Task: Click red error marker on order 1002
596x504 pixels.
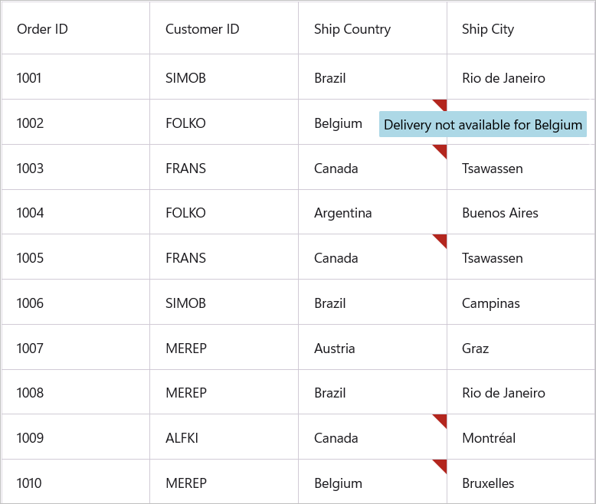Action: 441,103
